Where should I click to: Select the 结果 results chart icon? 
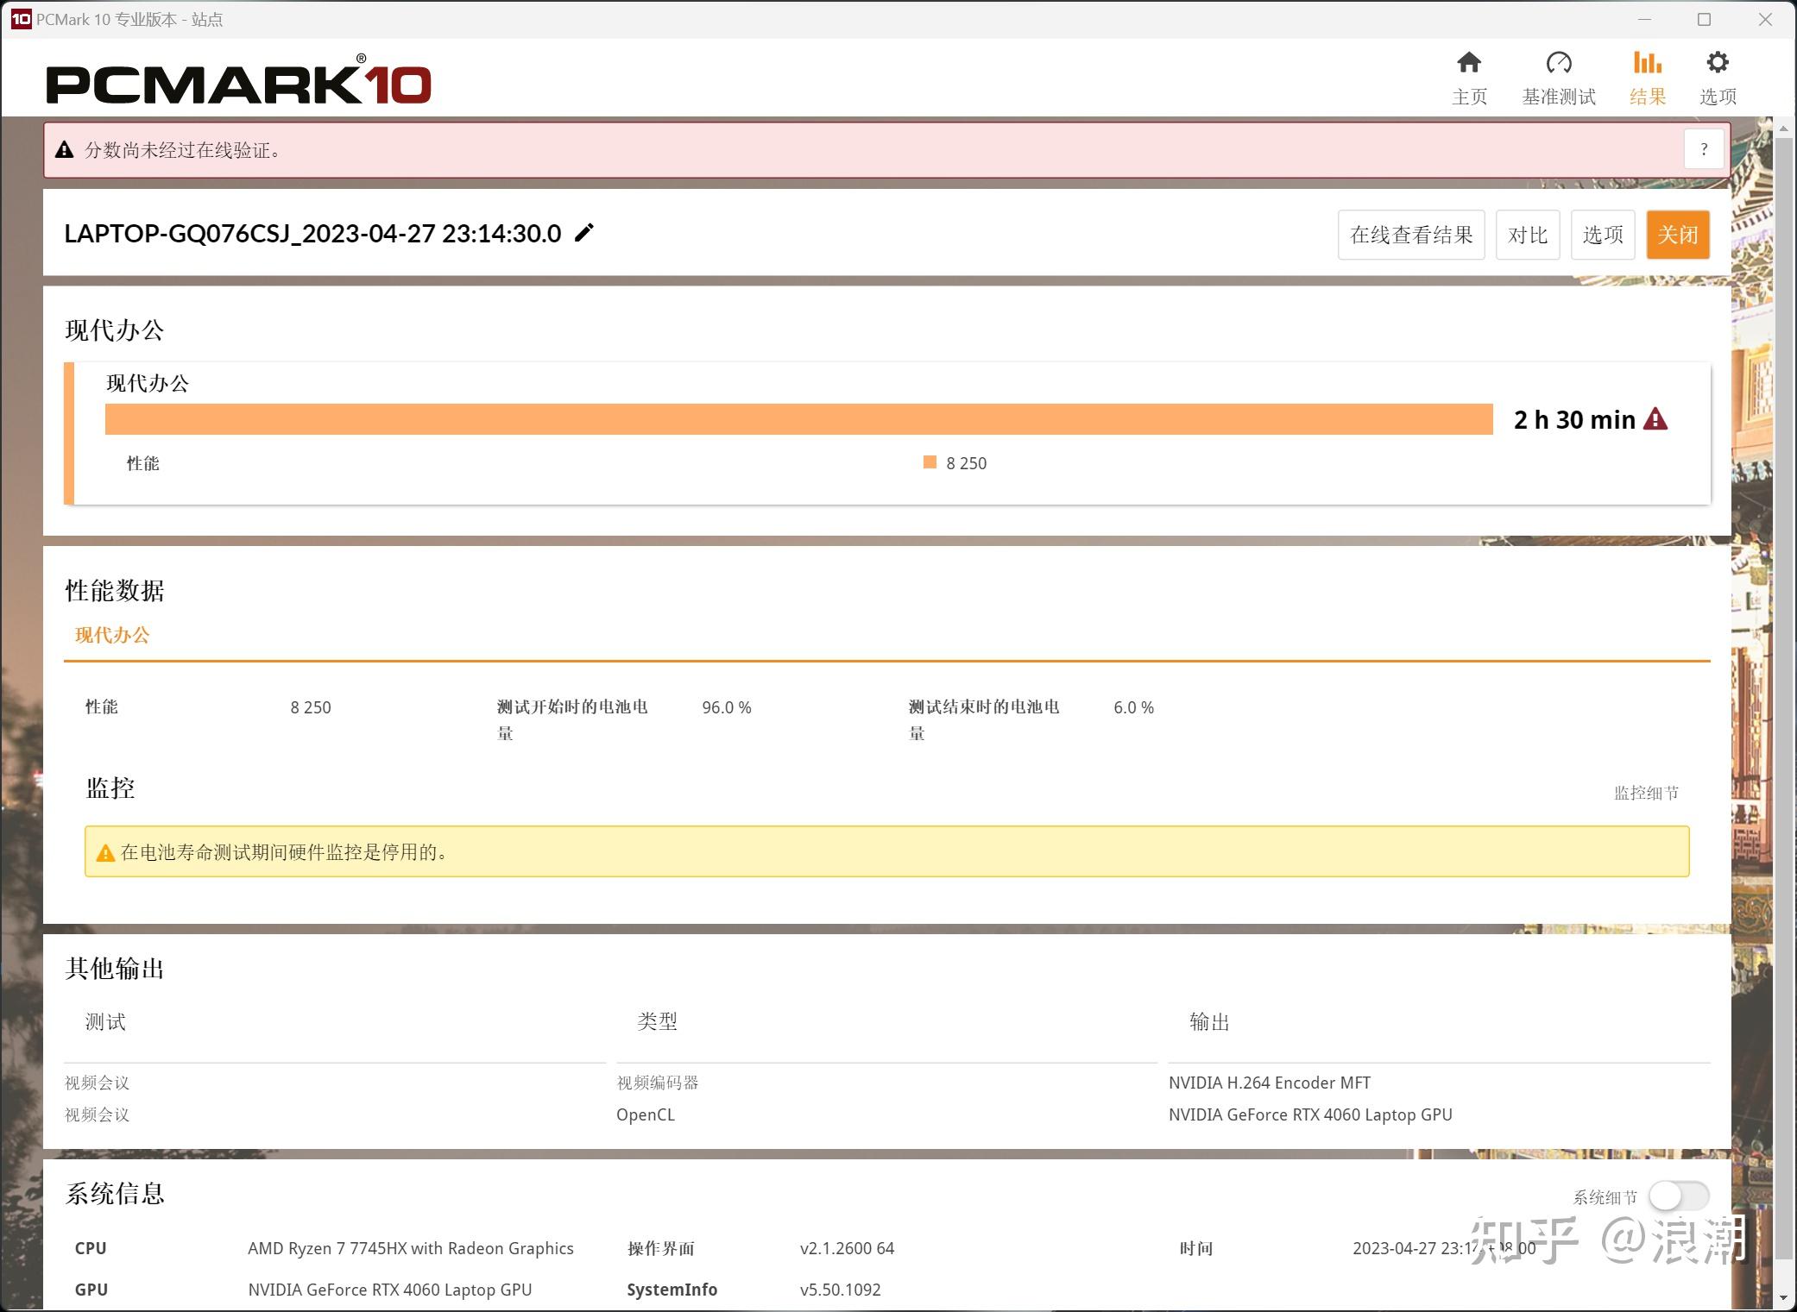[1647, 62]
